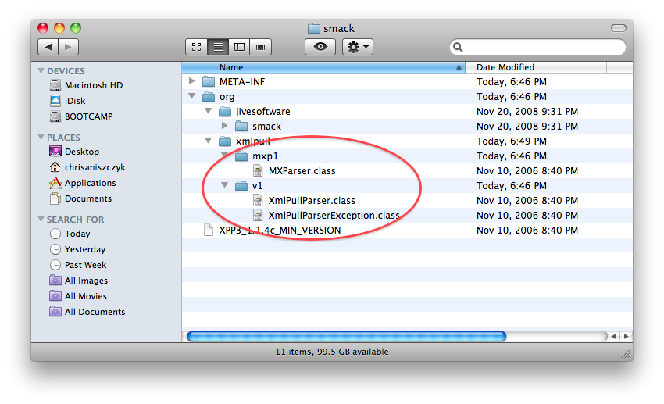Select the XmlPullParserException.class file icon
664x404 pixels.
[x=258, y=215]
